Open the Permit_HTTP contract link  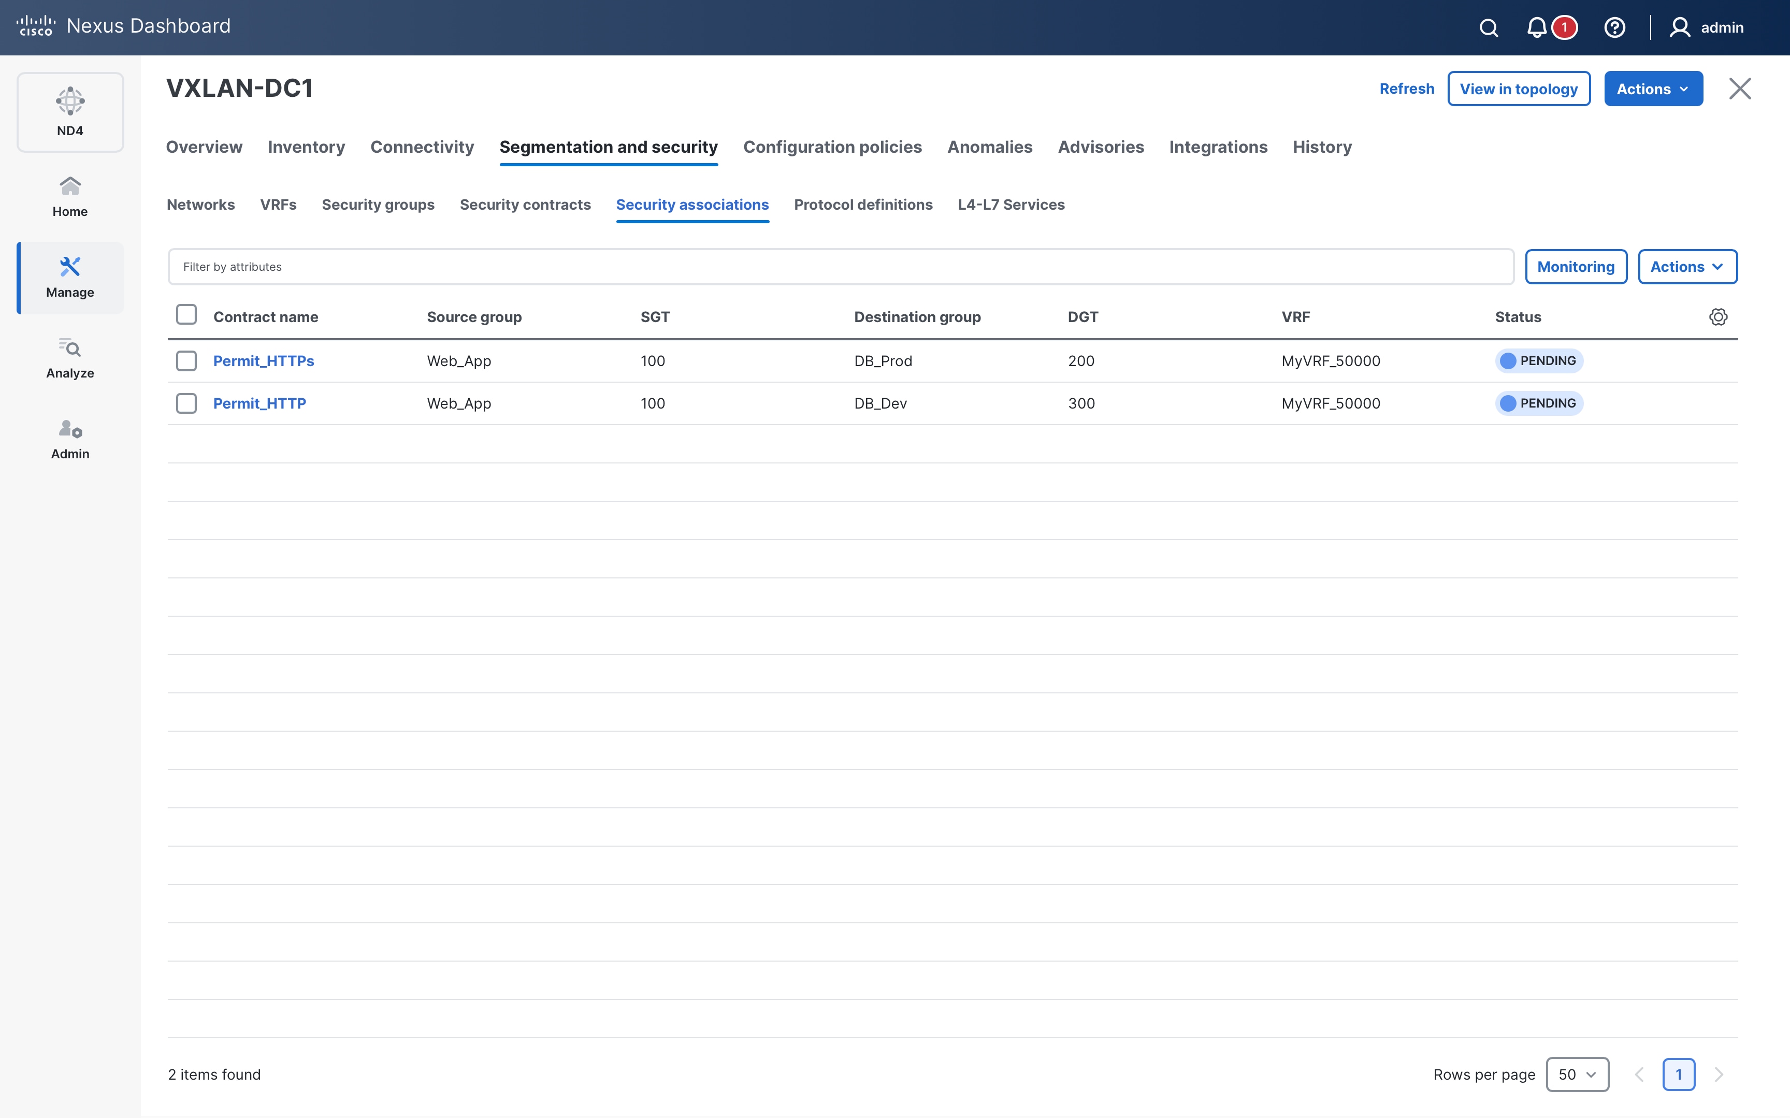coord(259,403)
